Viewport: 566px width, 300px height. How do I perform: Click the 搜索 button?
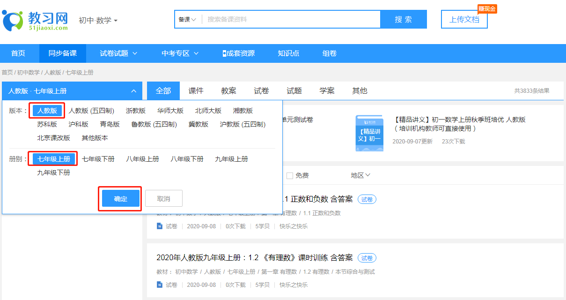[404, 19]
